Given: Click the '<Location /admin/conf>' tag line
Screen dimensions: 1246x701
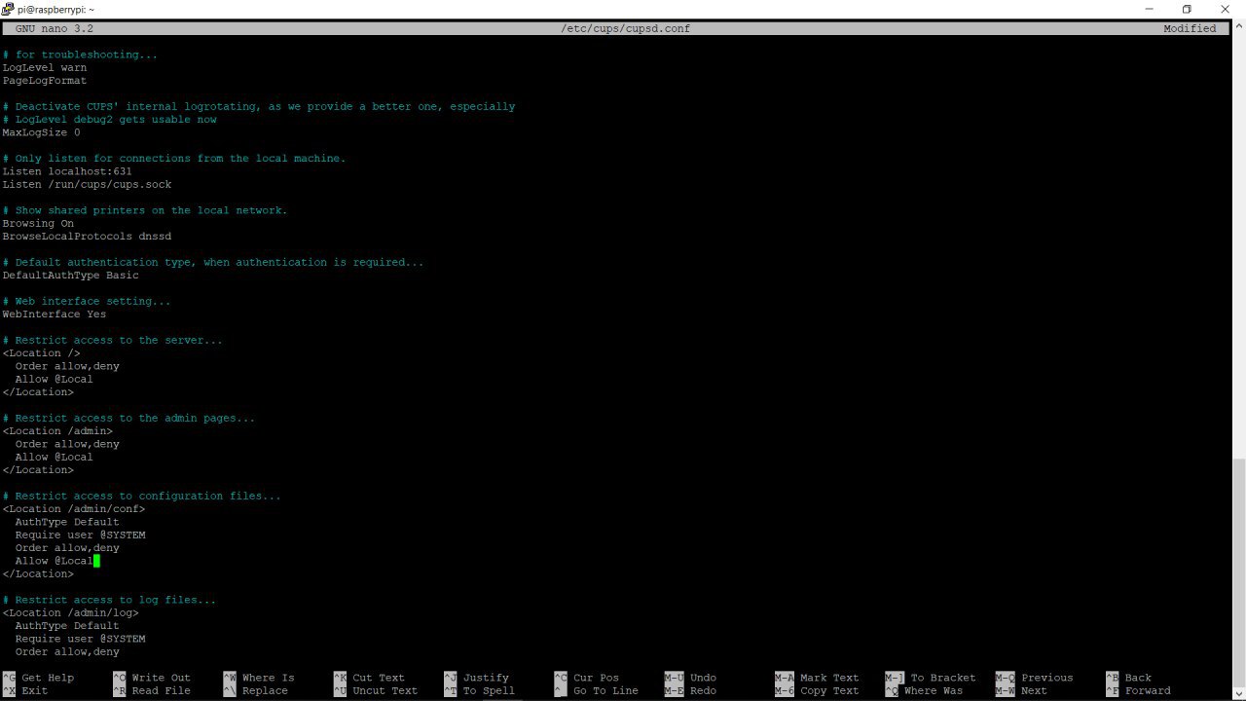Looking at the screenshot, I should point(74,509).
